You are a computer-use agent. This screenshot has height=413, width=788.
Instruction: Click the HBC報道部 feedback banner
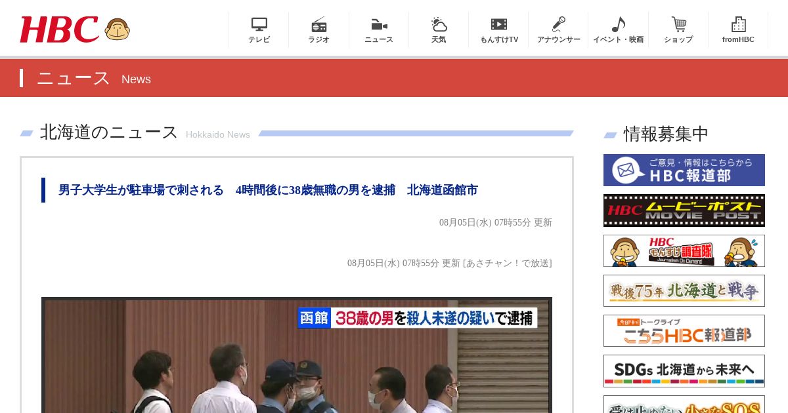[x=684, y=170]
